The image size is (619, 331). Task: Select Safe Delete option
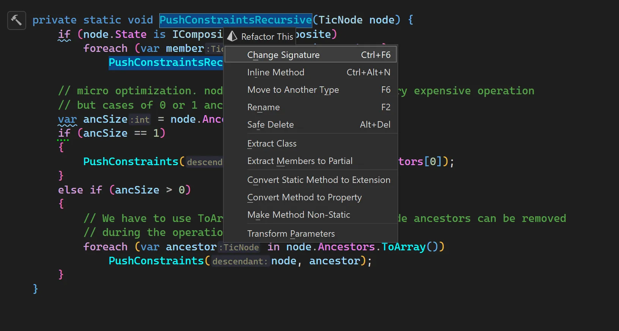311,124
